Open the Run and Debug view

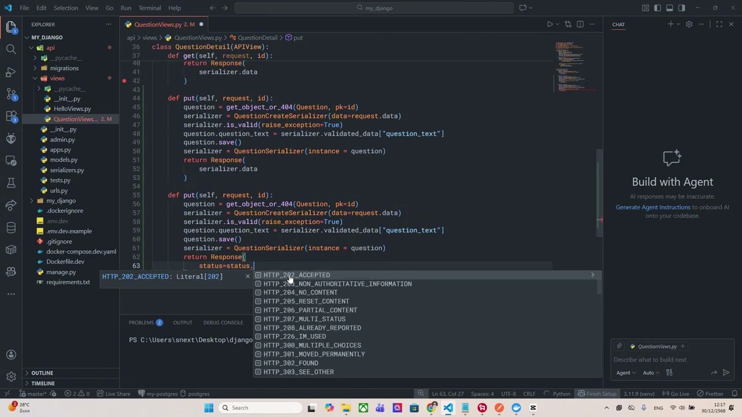11,72
